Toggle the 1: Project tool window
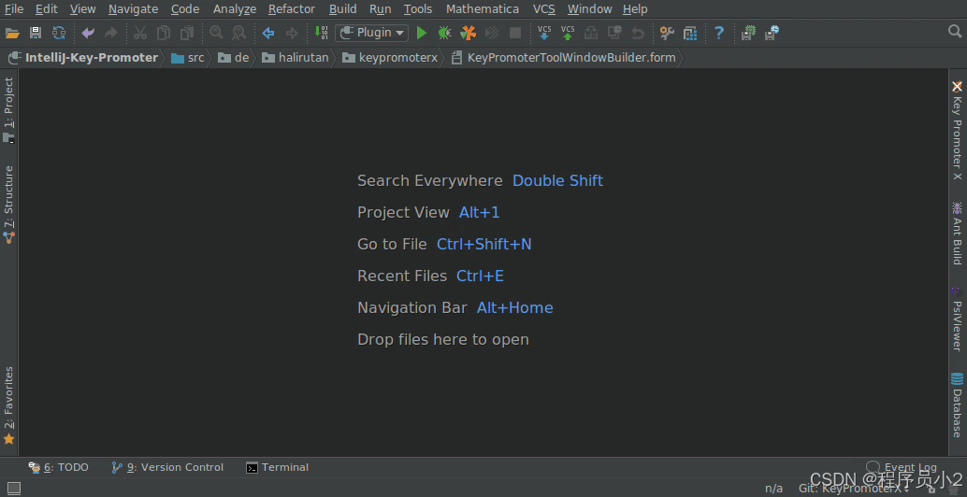The image size is (967, 497). [x=8, y=110]
